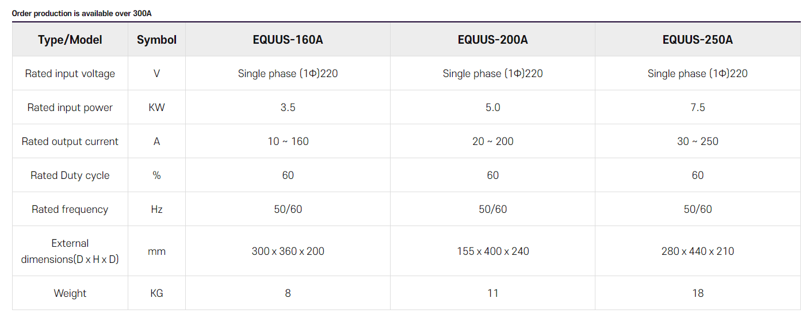
Task: Click the Rated frequency row label
Action: pos(70,209)
